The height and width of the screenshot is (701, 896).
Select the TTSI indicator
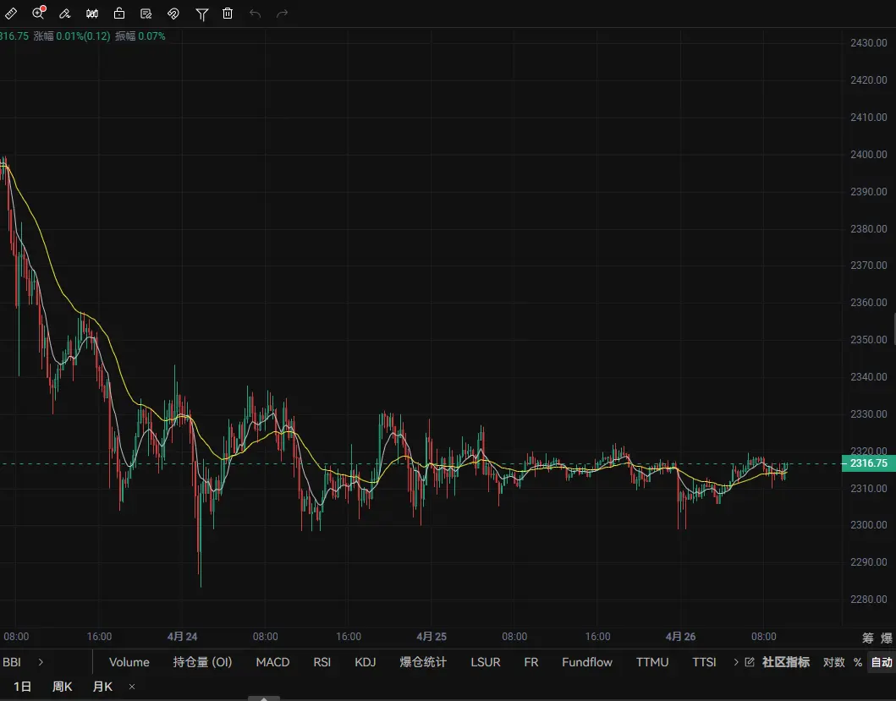[704, 662]
